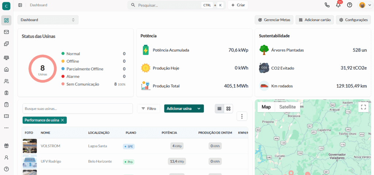Click the three-dots more icon in sidebar

click(x=7, y=128)
